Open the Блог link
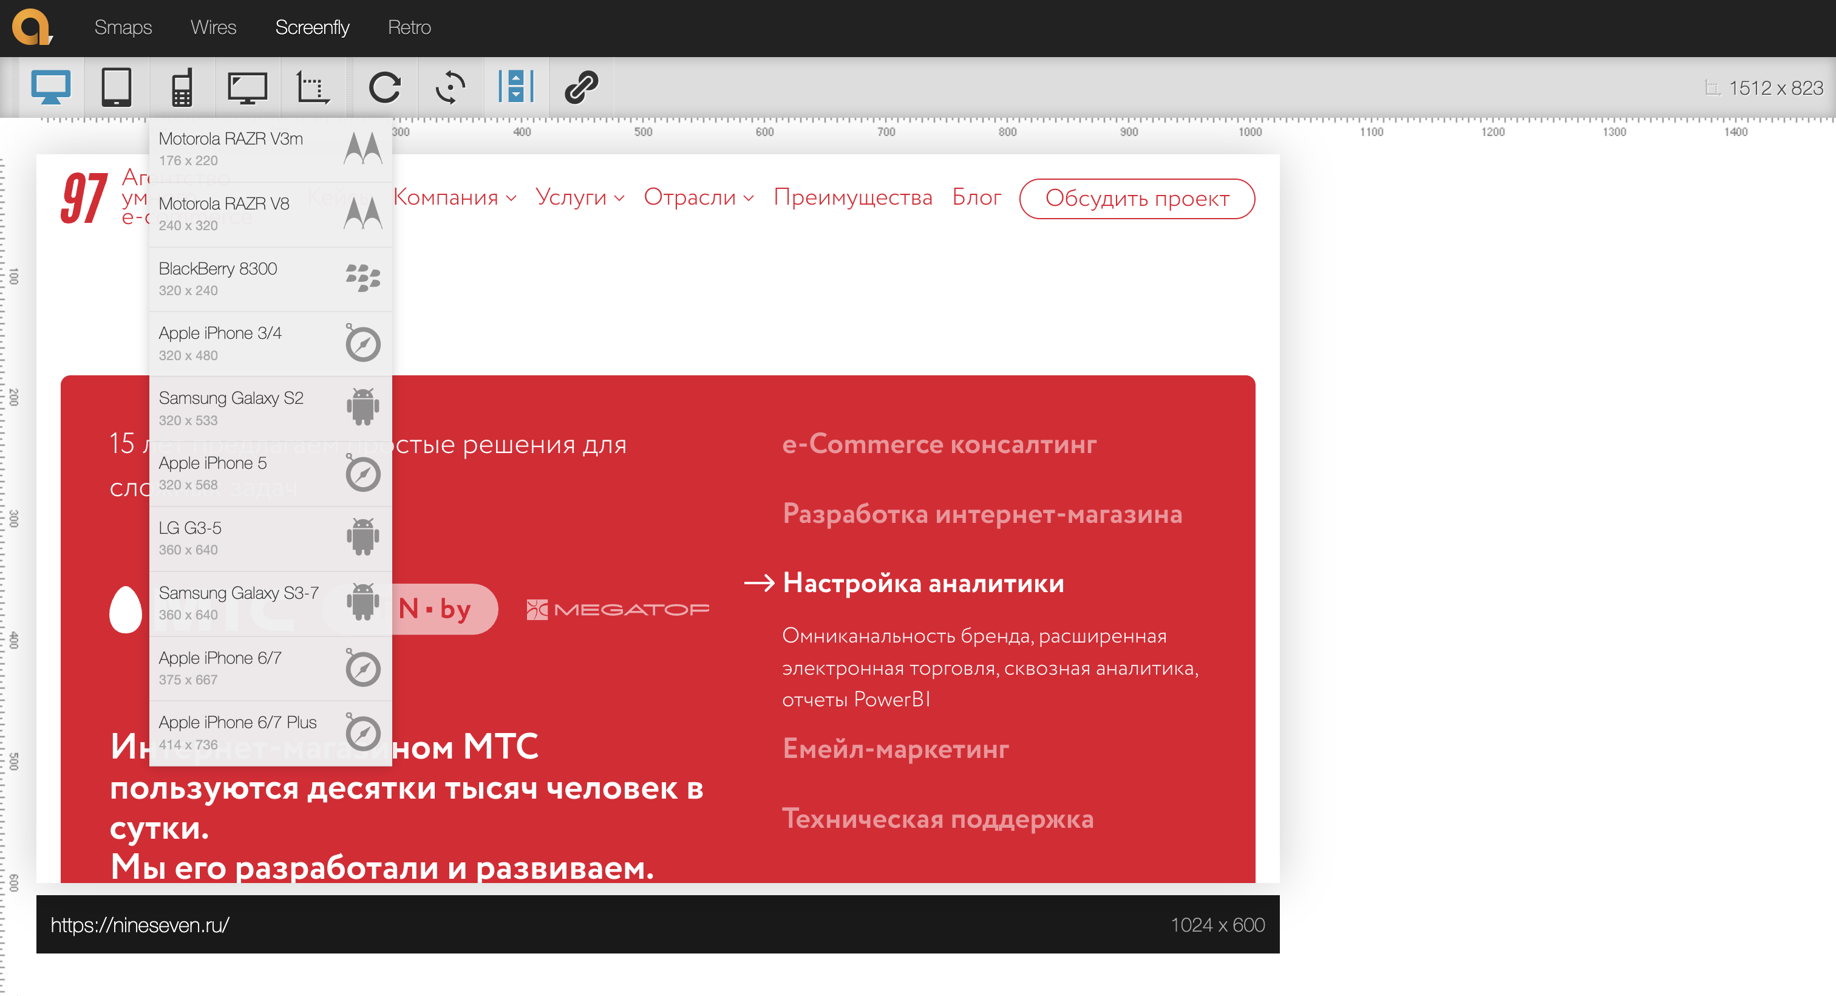The height and width of the screenshot is (996, 1836). [977, 197]
